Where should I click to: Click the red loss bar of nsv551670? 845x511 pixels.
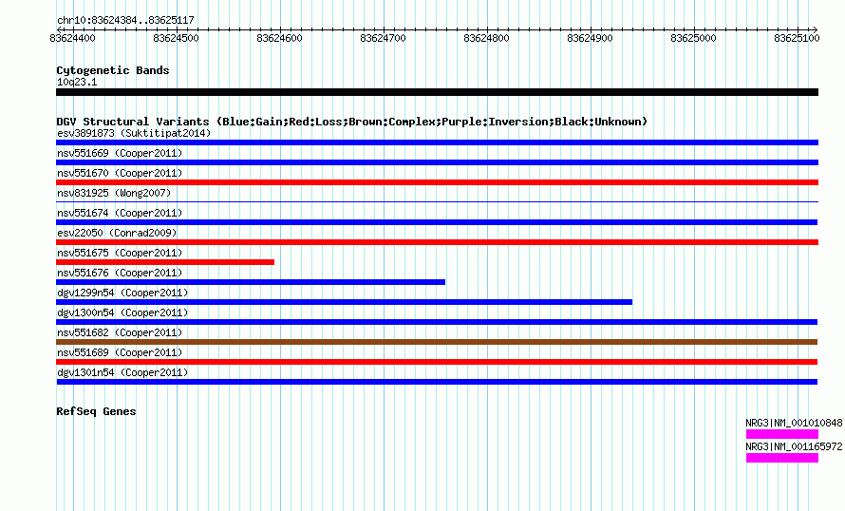click(437, 182)
